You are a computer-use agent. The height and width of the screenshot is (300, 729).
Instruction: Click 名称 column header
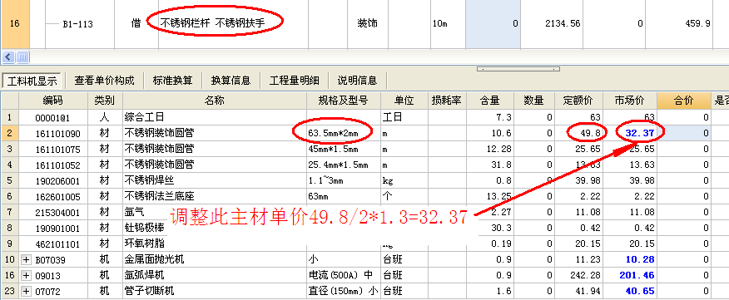[x=215, y=100]
